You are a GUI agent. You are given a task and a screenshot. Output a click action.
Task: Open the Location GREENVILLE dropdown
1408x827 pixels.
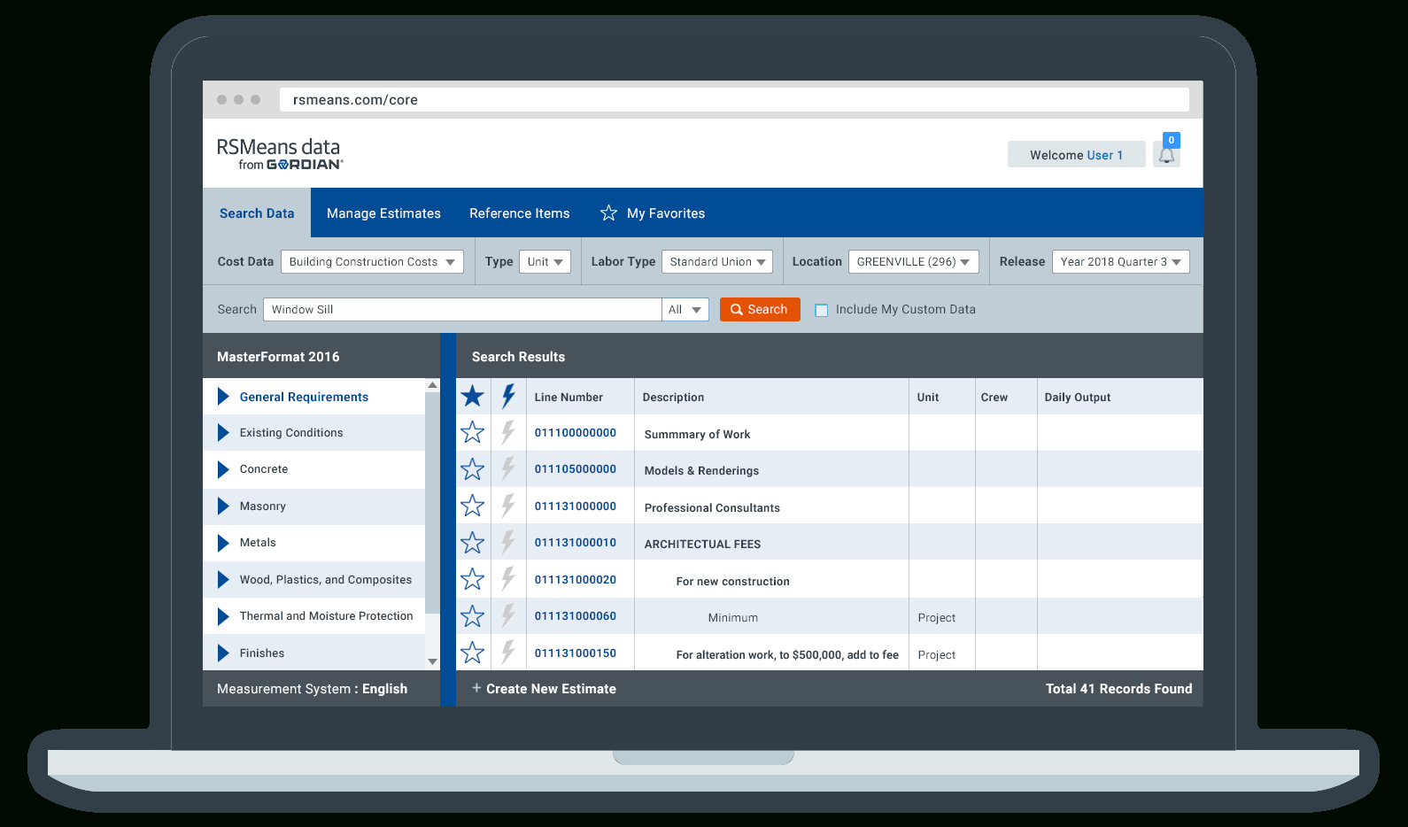913,262
